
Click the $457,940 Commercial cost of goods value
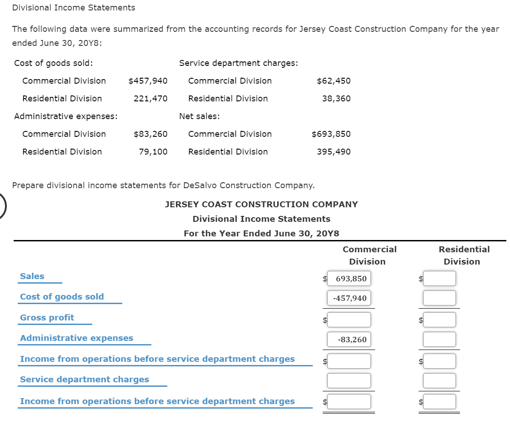(148, 81)
